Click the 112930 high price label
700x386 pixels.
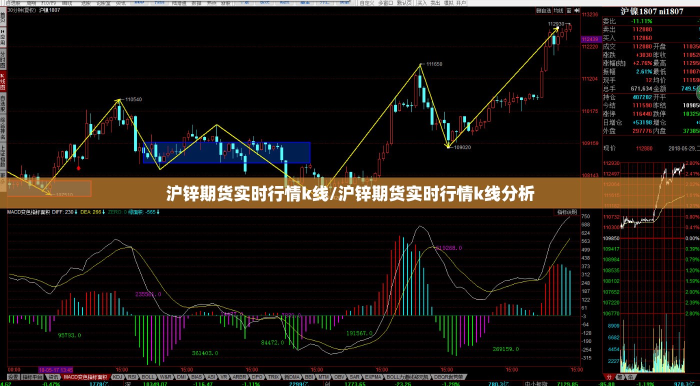pos(556,23)
